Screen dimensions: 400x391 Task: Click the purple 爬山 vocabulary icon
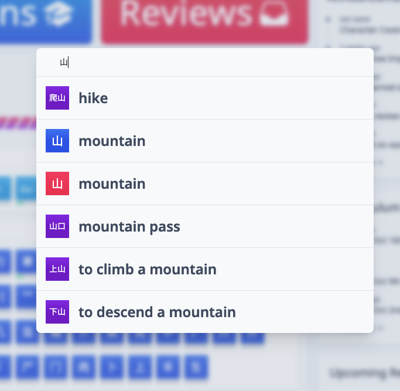(57, 98)
